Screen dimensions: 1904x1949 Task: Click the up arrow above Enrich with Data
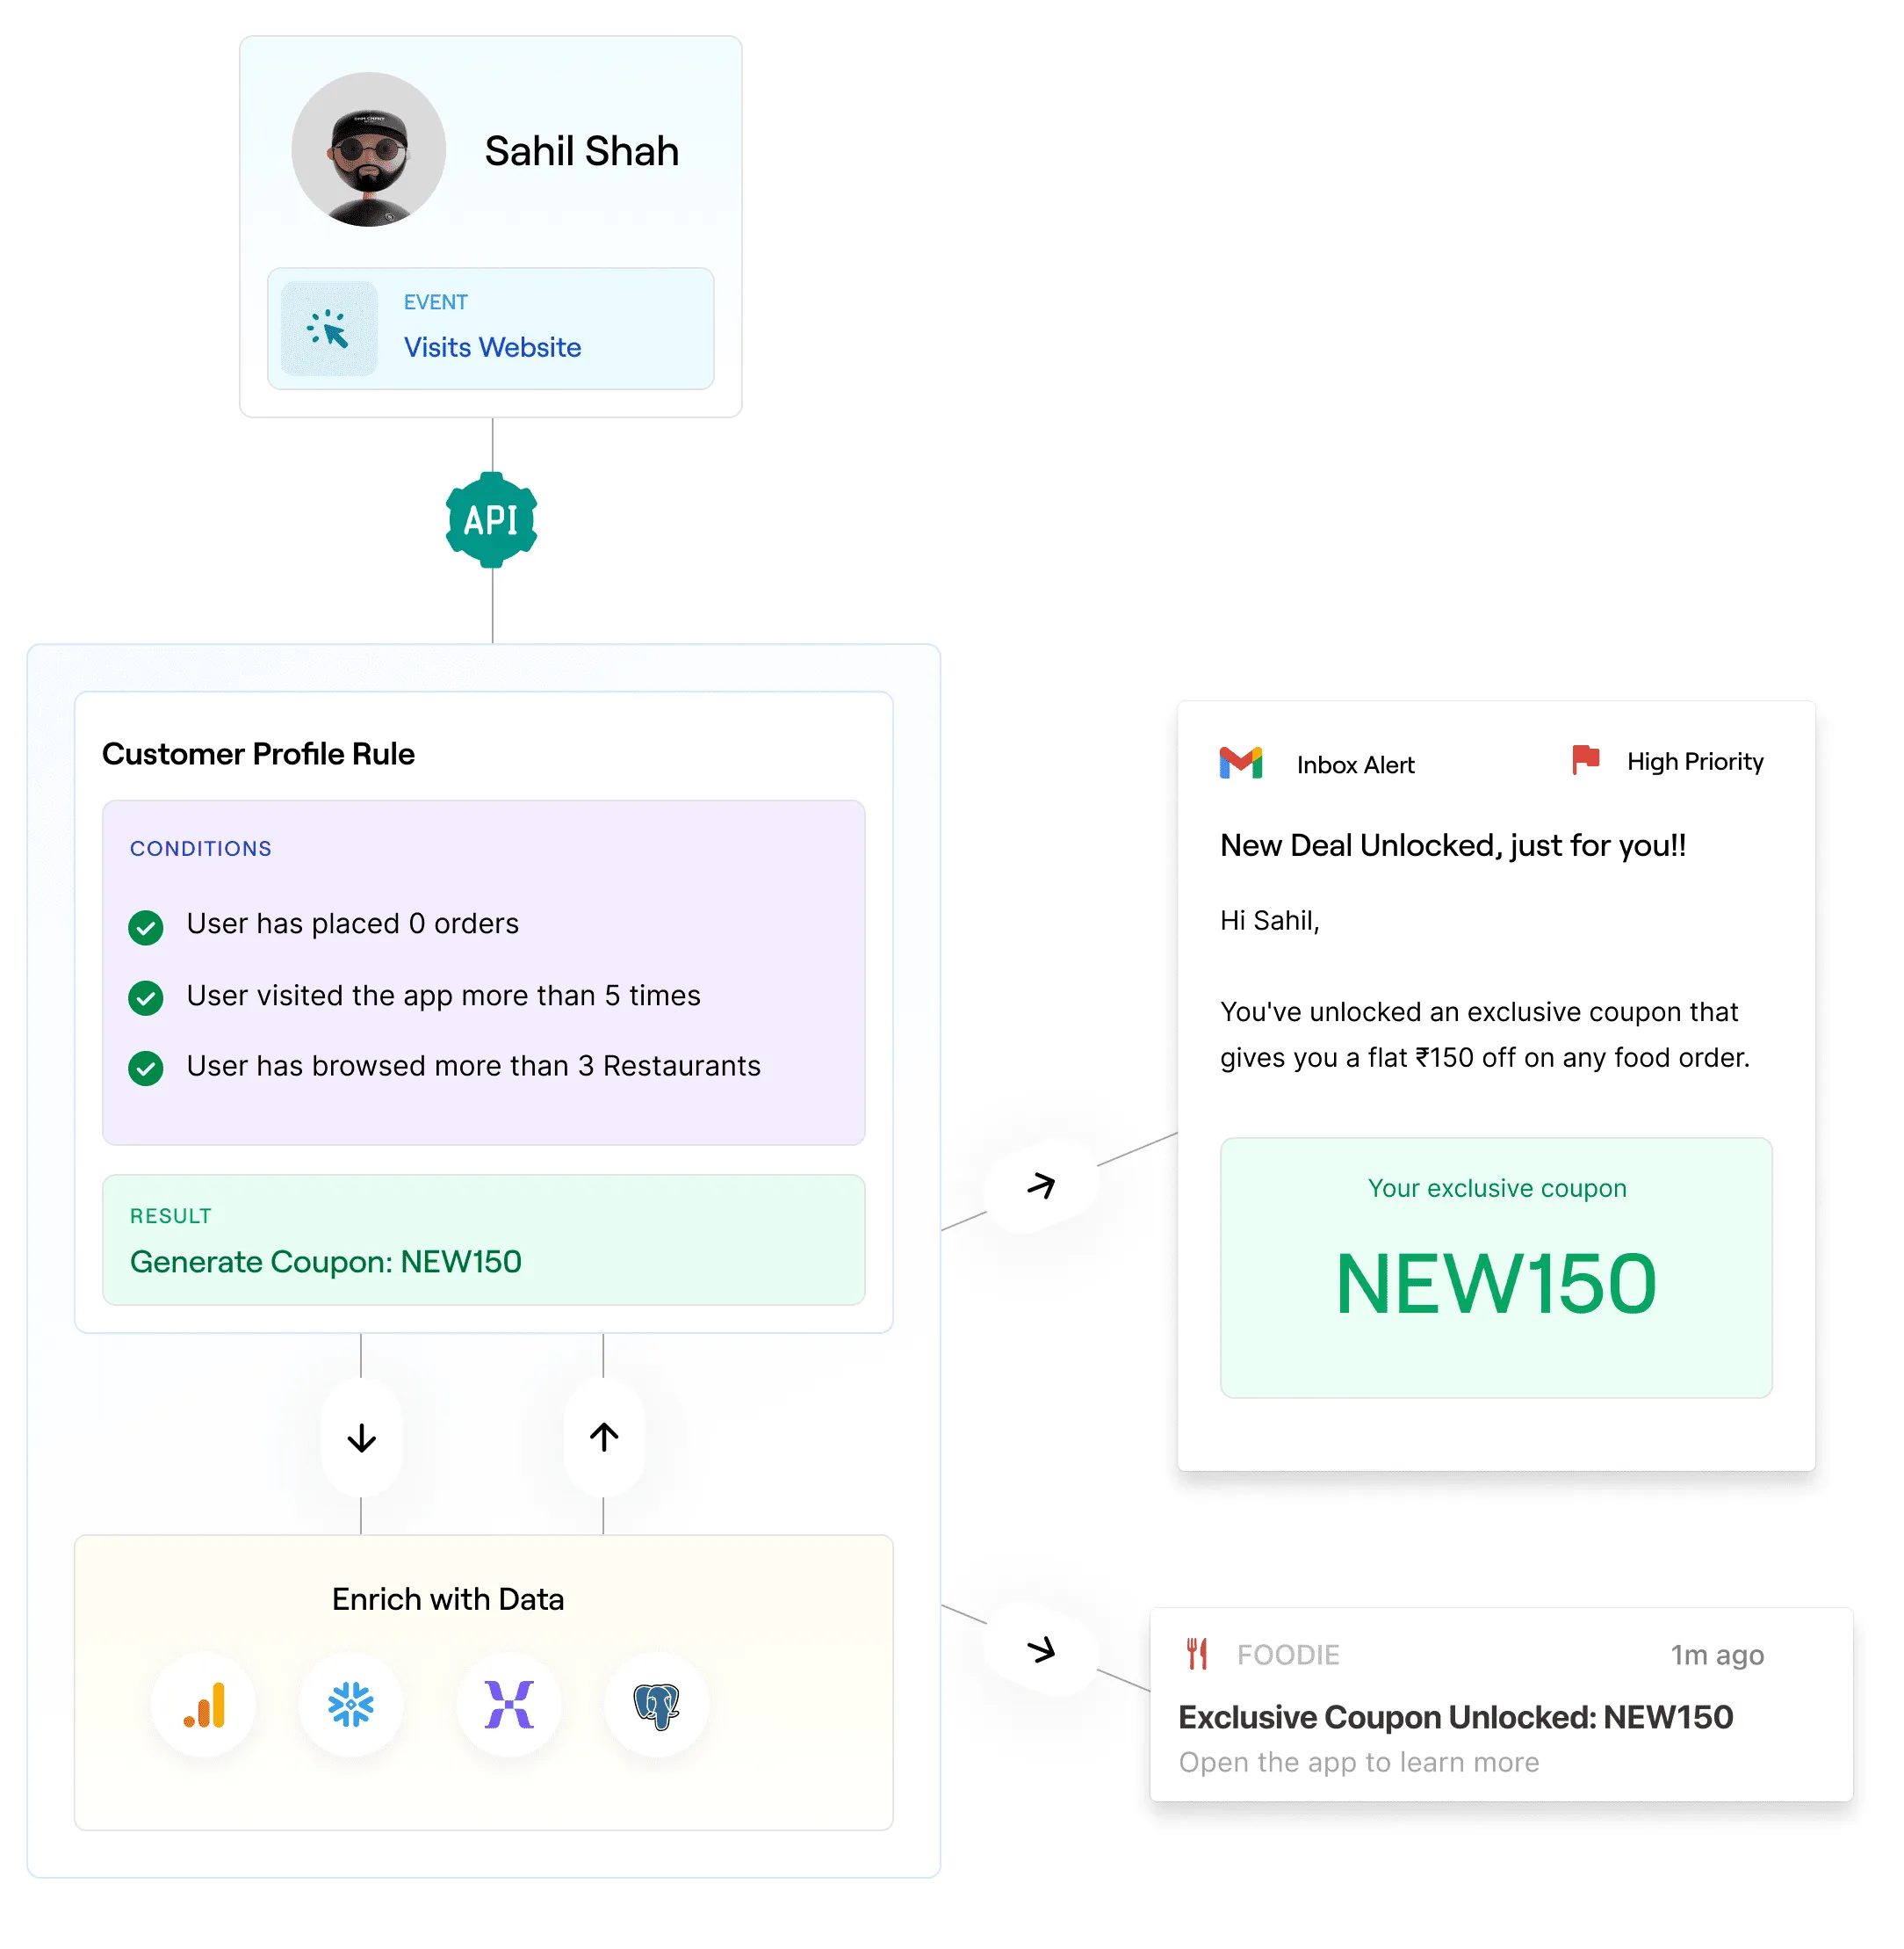coord(603,1438)
